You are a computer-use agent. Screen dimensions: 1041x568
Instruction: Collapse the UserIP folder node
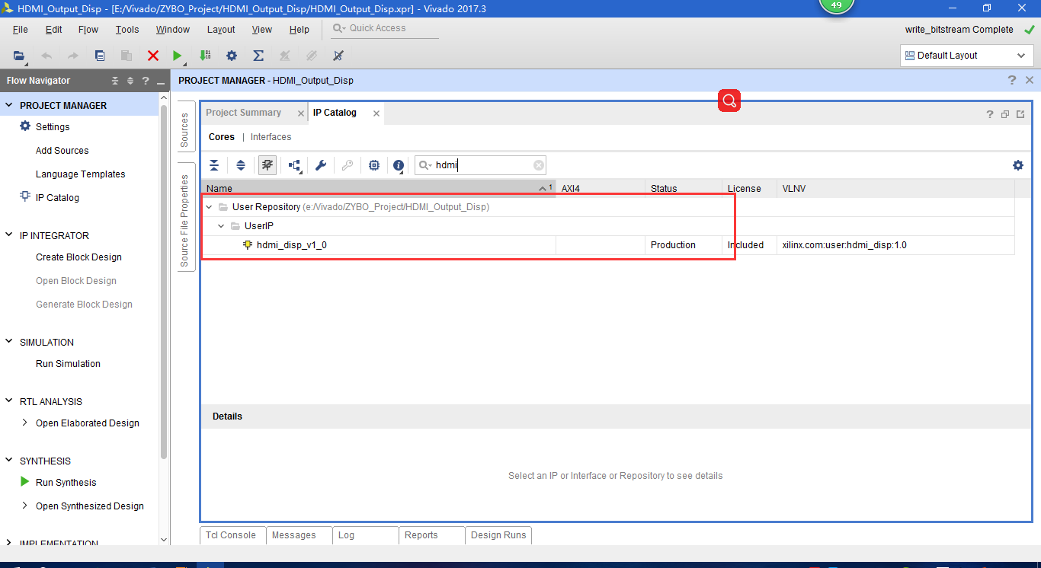pos(222,226)
